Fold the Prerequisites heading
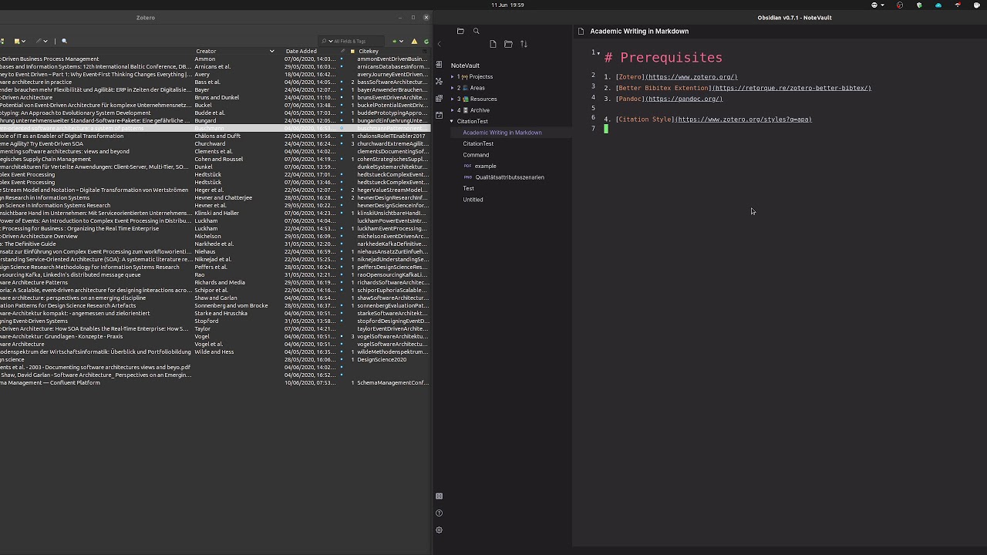The image size is (987, 555). point(598,53)
